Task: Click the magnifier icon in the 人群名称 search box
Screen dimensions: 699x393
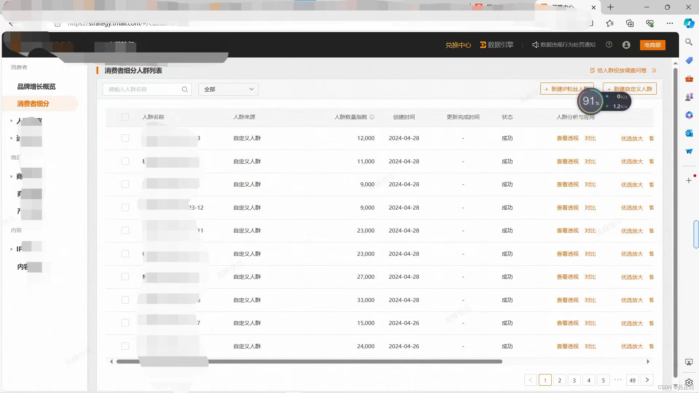Action: tap(185, 89)
